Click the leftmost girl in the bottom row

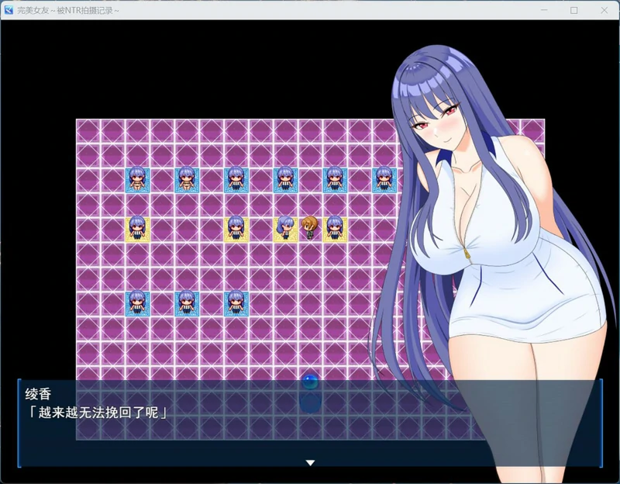[x=136, y=301]
